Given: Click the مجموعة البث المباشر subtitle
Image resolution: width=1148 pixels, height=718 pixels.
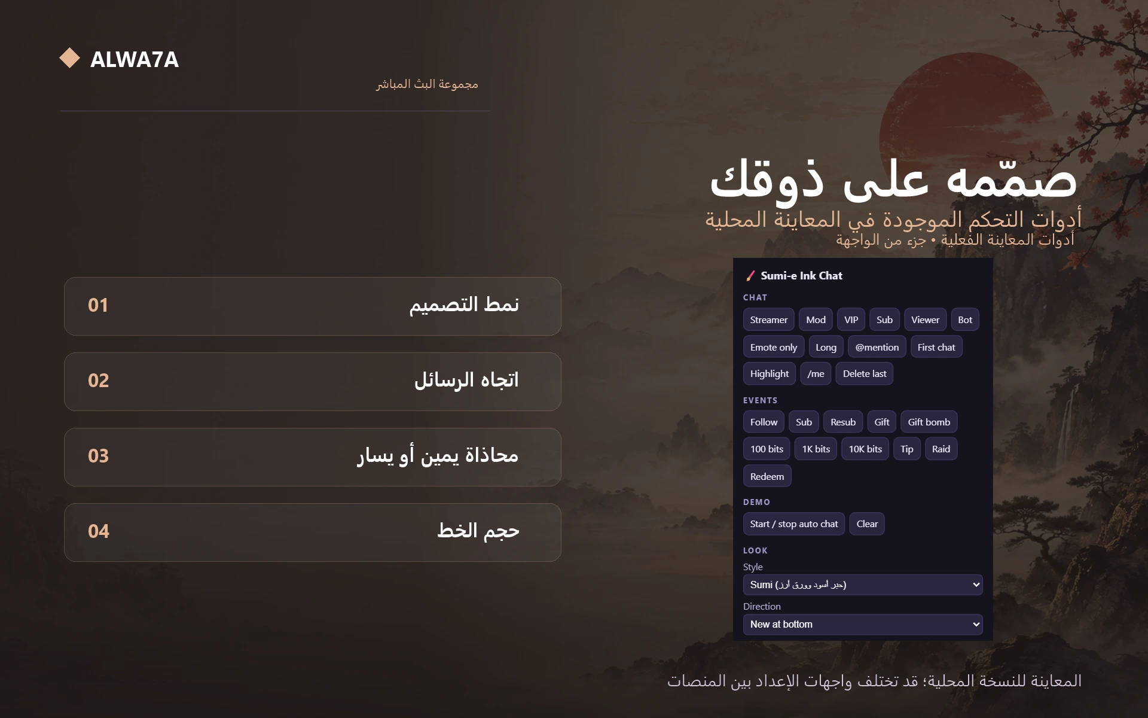Looking at the screenshot, I should [x=427, y=84].
